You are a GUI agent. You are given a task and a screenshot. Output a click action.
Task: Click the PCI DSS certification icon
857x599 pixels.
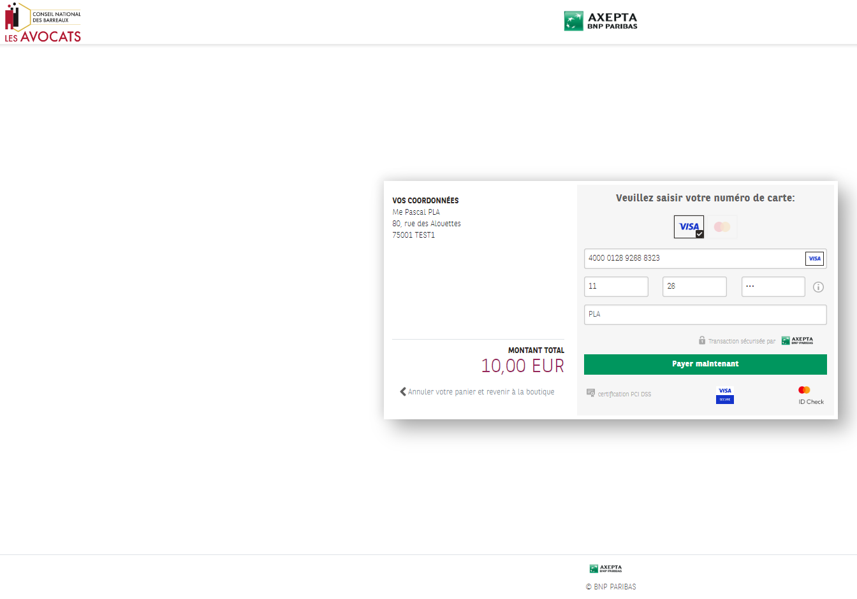point(590,393)
